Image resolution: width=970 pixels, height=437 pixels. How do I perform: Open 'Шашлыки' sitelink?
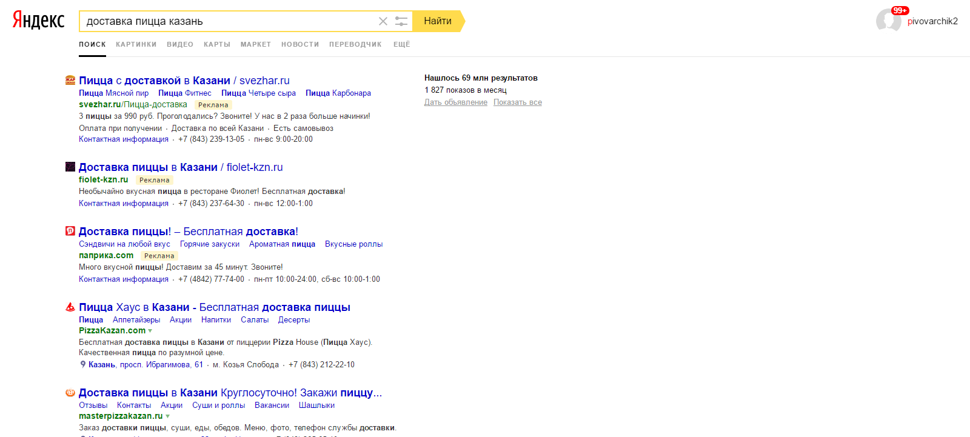click(x=316, y=405)
